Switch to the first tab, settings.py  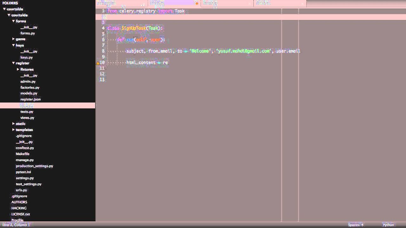[122, 3]
